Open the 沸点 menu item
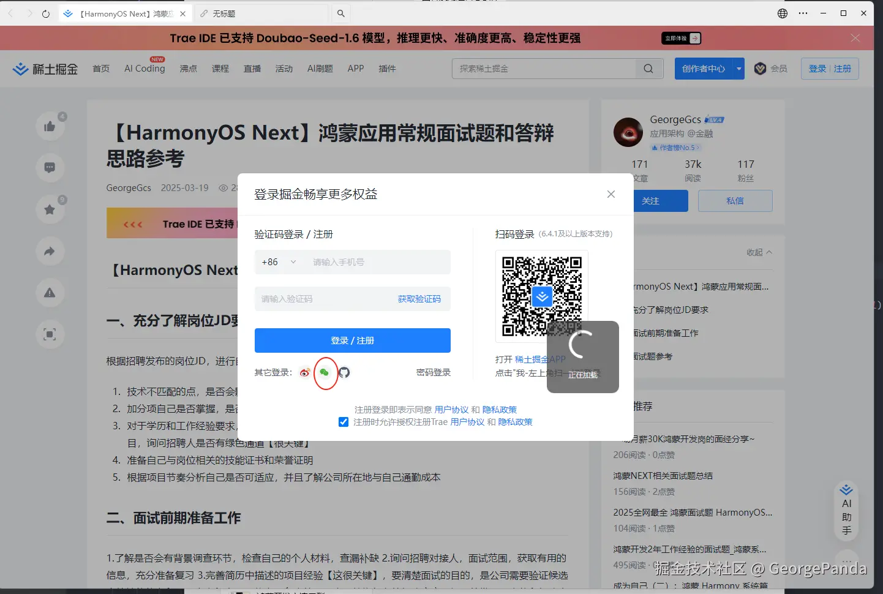This screenshot has height=594, width=883. (x=189, y=69)
